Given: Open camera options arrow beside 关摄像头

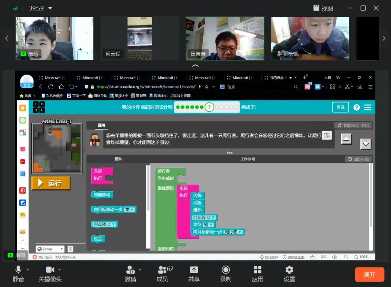Looking at the screenshot, I should [60, 270].
